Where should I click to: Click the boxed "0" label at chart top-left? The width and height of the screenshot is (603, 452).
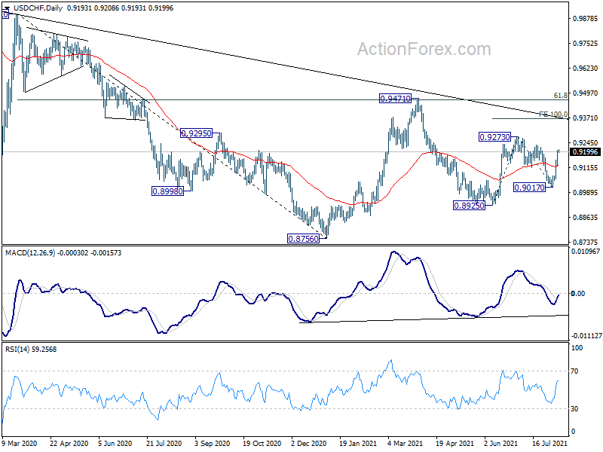[x=5, y=15]
